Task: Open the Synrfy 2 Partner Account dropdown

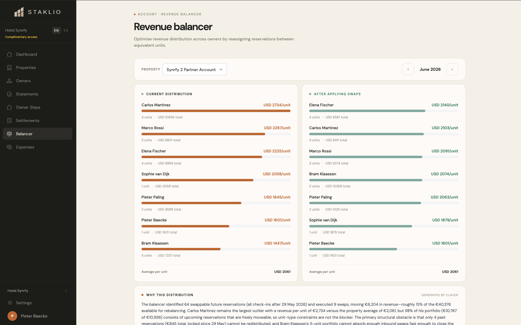Action: [x=195, y=69]
